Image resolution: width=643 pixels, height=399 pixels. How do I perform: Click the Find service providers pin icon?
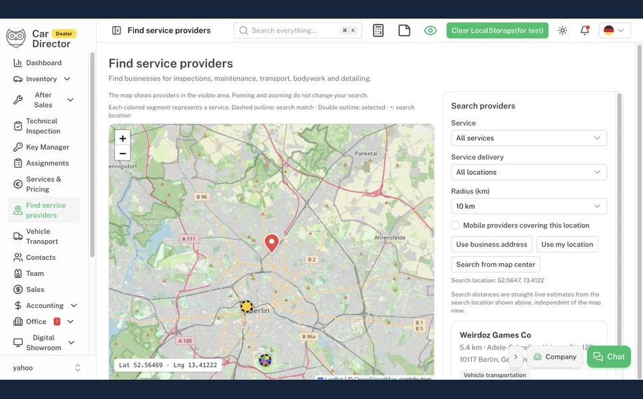[x=17, y=211]
